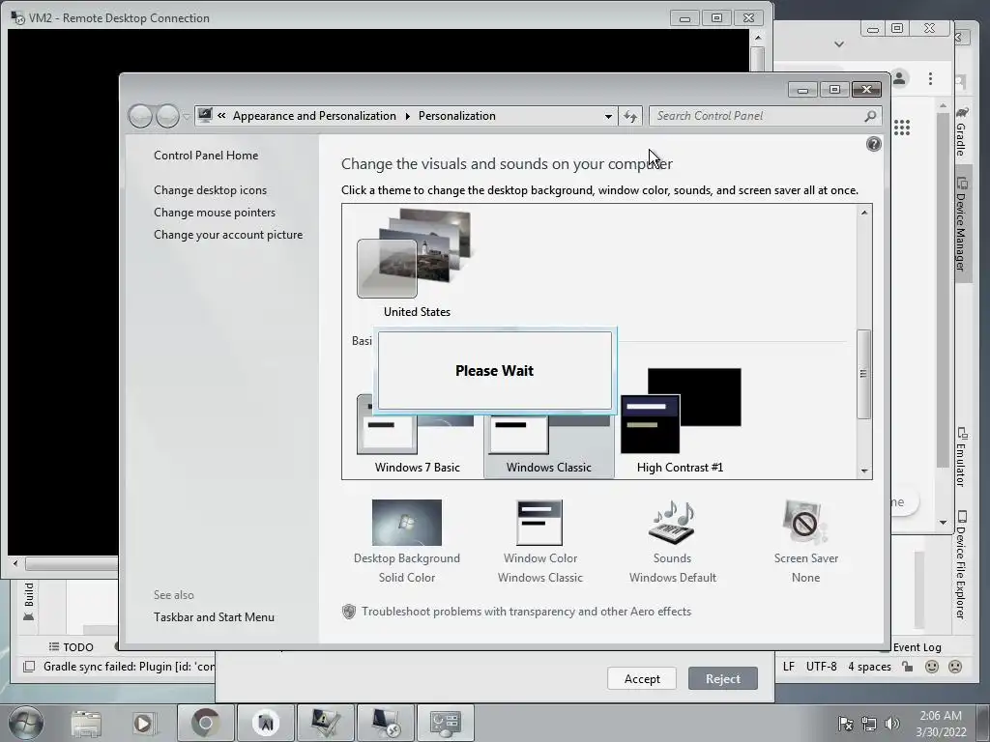990x742 pixels.
Task: Open Windows Explorer from the taskbar
Action: [86, 723]
